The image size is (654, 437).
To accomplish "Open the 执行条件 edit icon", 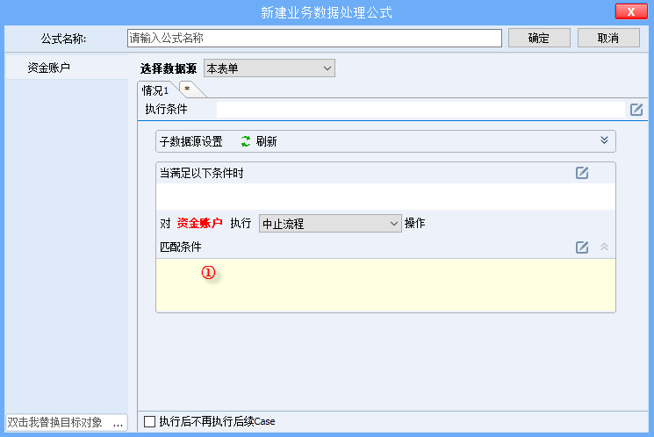I will point(636,110).
